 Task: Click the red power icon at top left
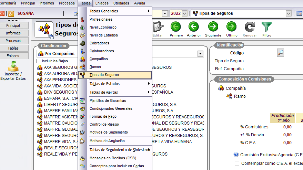tap(2, 13)
